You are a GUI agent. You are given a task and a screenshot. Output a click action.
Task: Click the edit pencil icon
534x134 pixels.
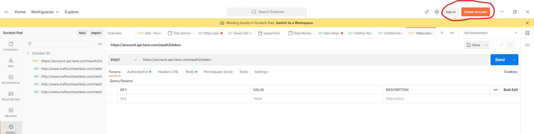(502, 45)
